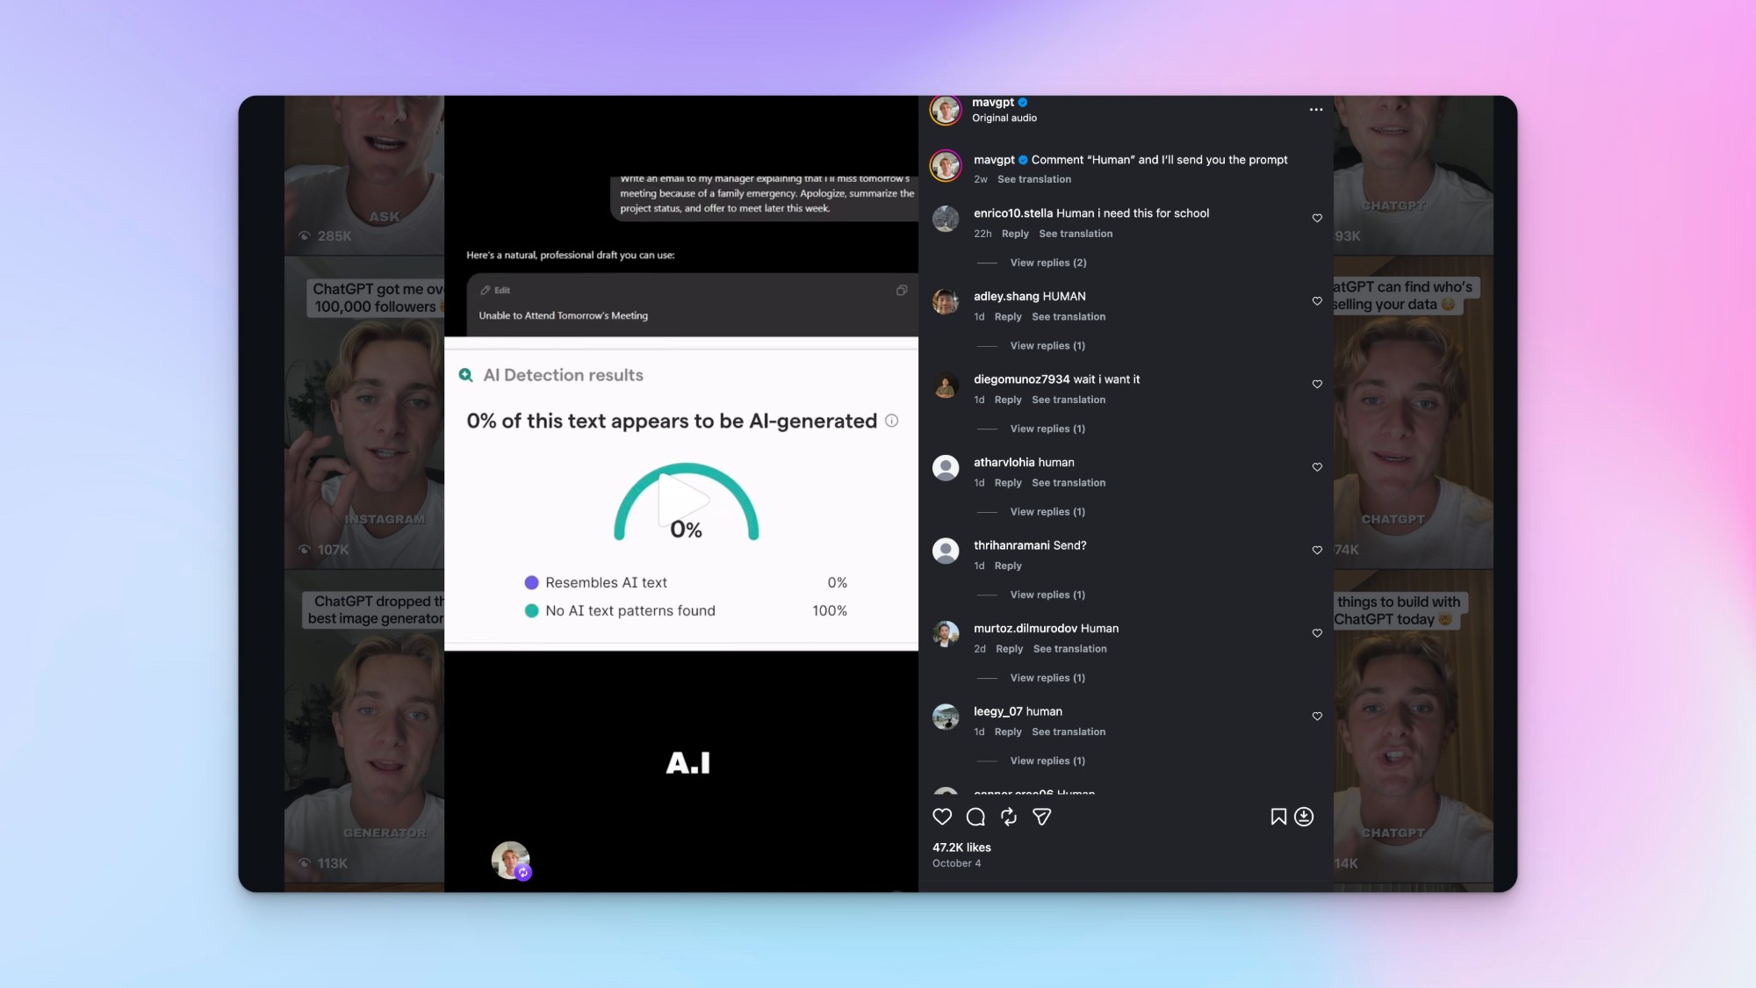The height and width of the screenshot is (988, 1756).
Task: Like adley.shang's HUMAN comment
Action: tap(1317, 301)
